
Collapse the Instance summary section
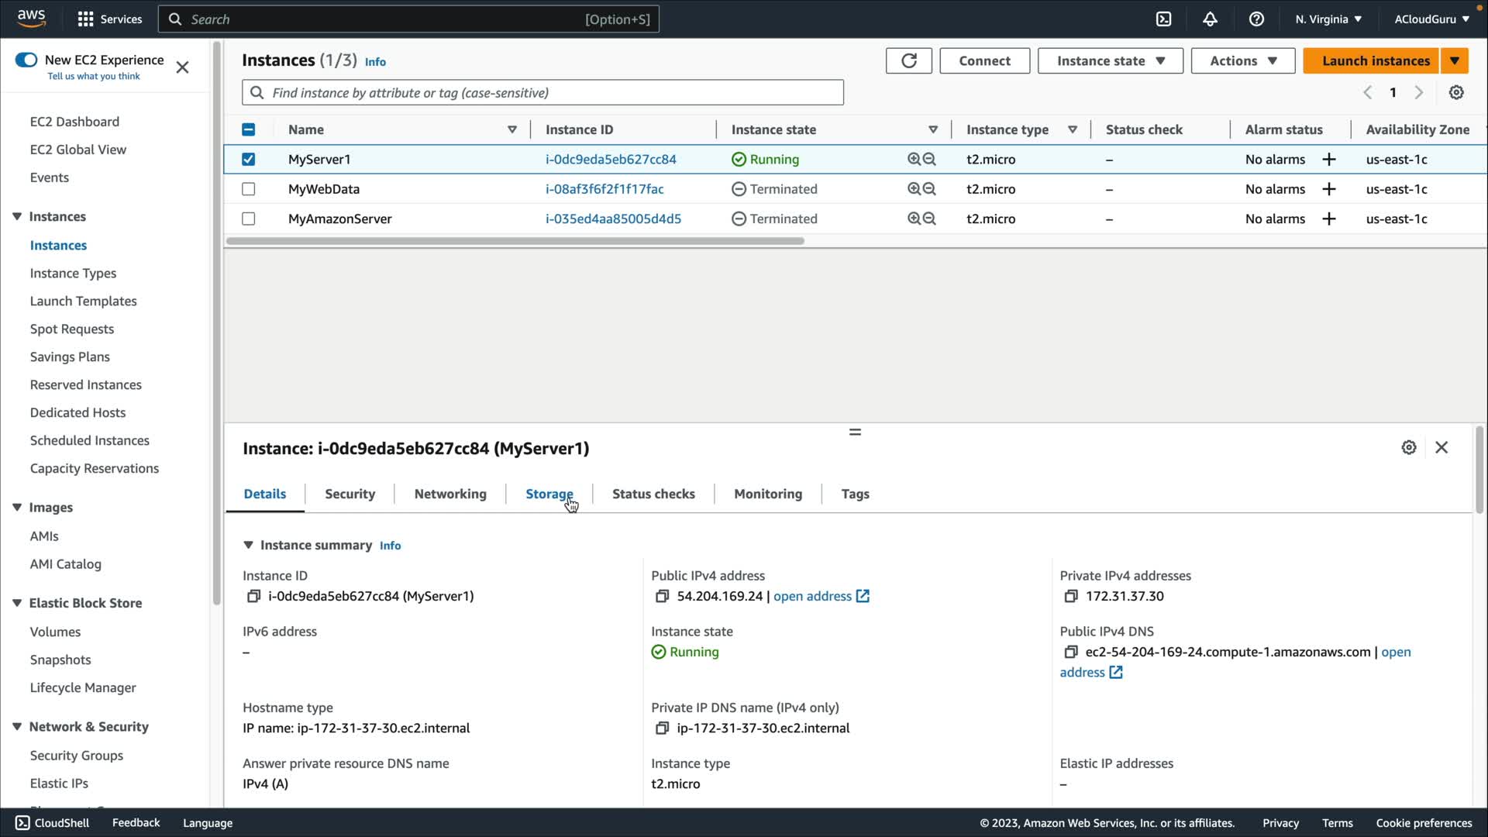pos(248,546)
